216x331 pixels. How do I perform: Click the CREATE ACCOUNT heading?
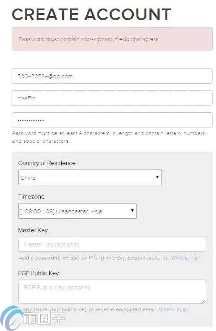(91, 14)
